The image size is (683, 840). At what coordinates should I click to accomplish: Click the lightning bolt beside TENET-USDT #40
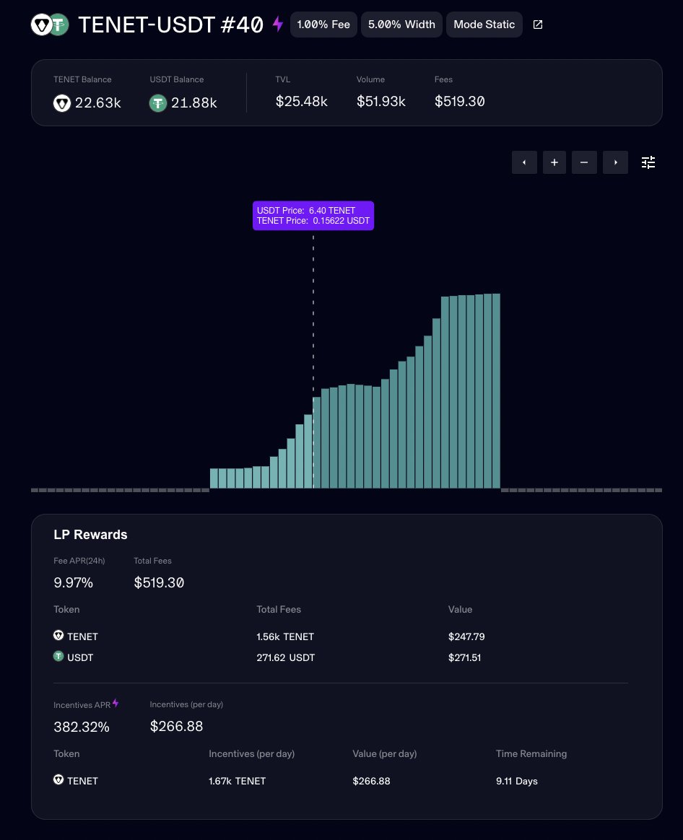277,24
